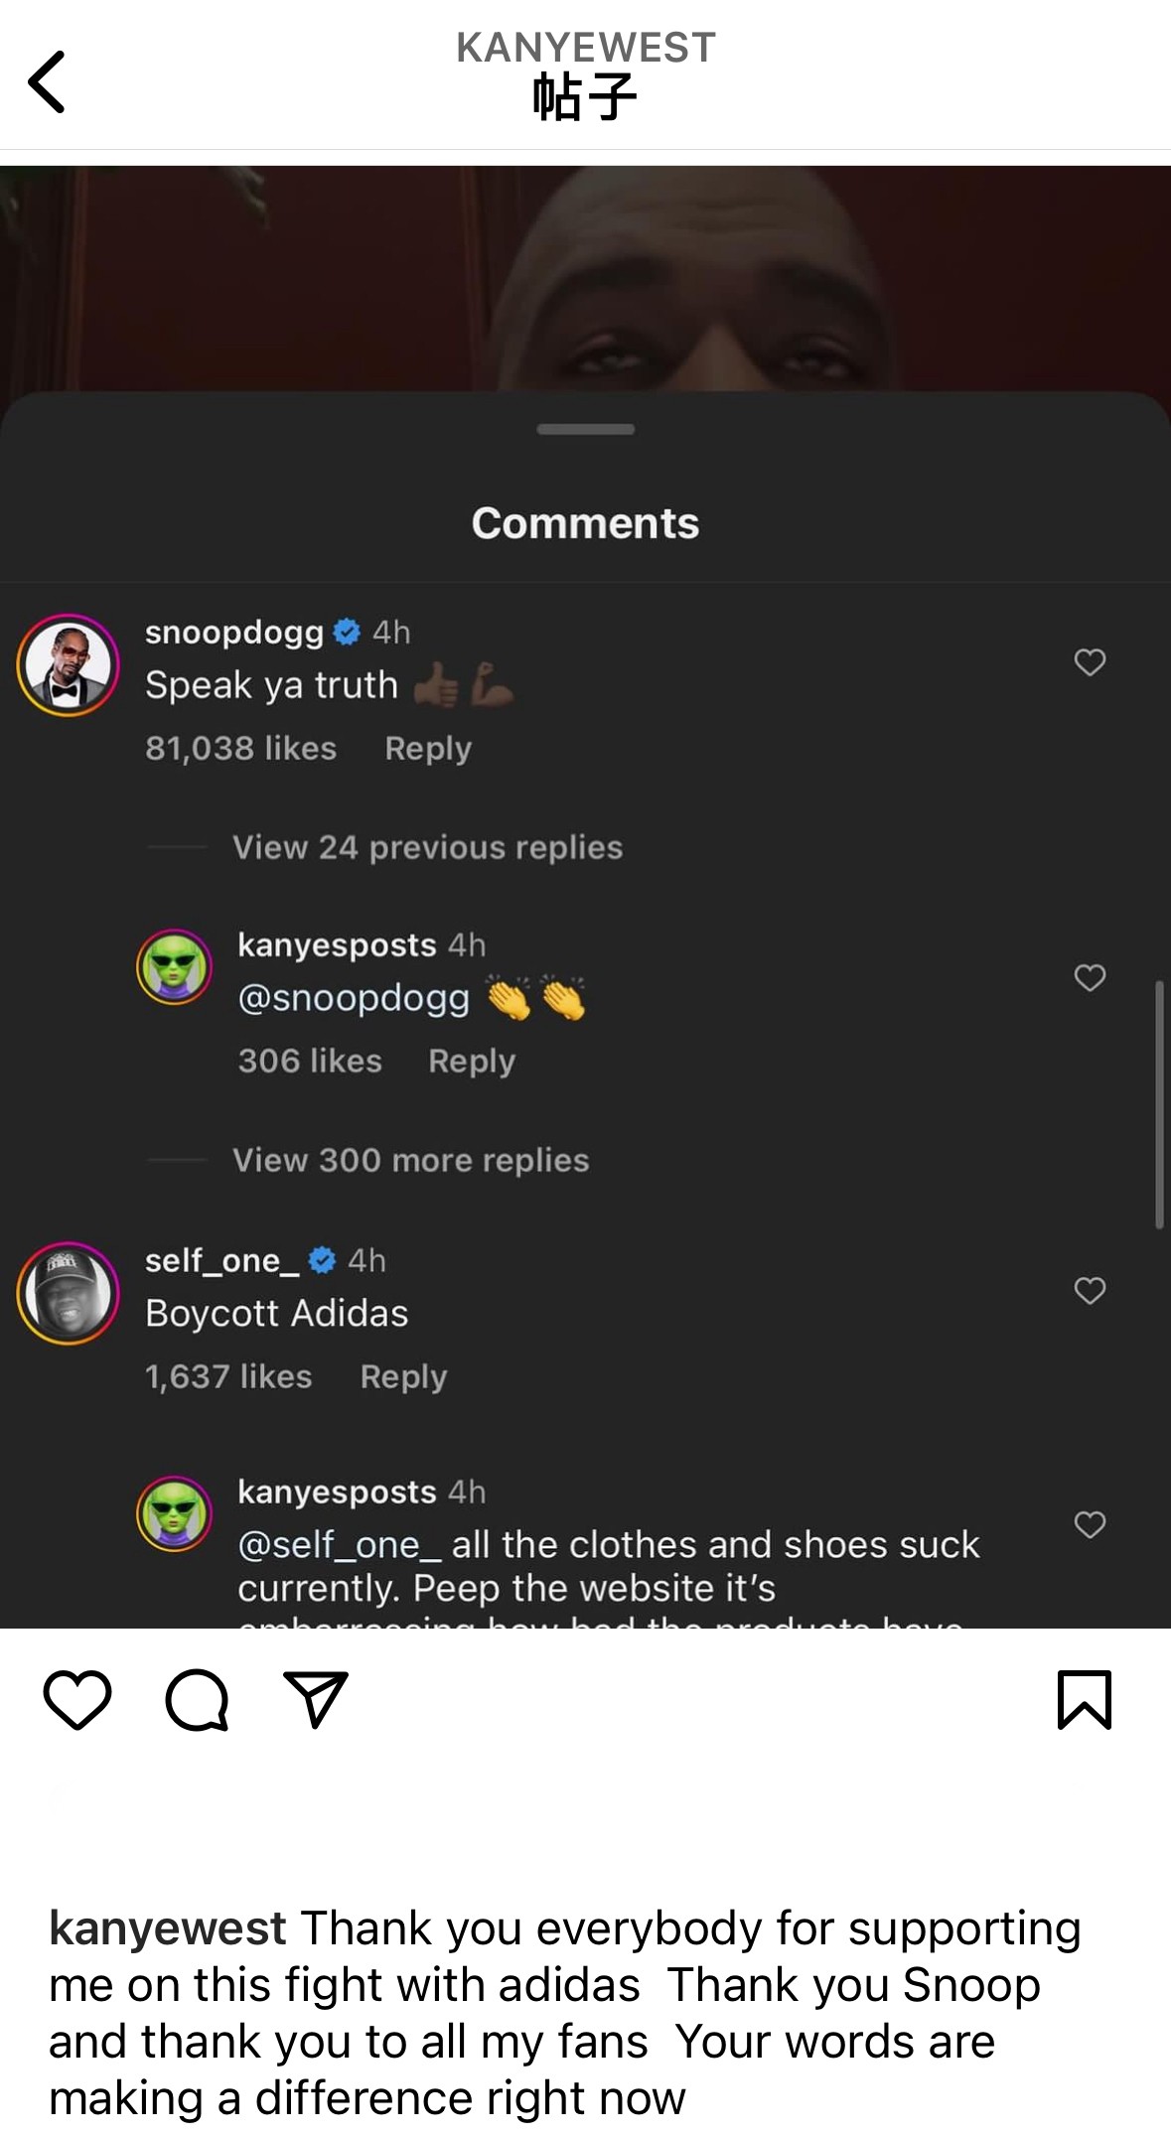Open the post comment bubble icon

[197, 1699]
